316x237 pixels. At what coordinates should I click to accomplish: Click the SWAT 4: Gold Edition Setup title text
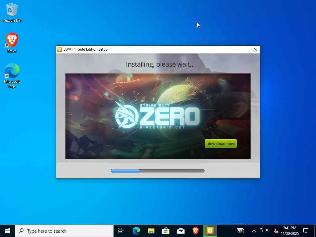85,49
